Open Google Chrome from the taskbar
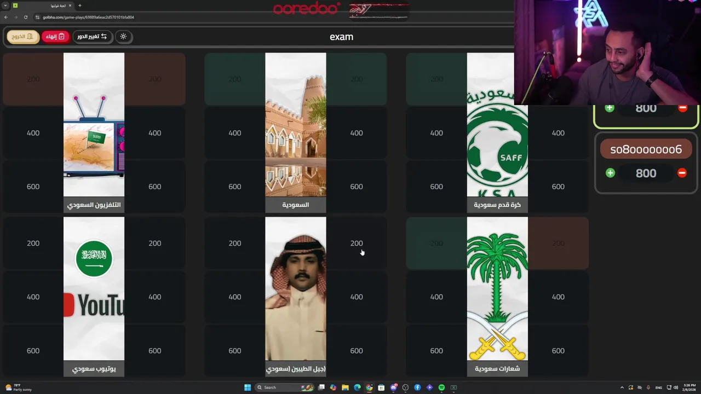Image resolution: width=701 pixels, height=394 pixels. tap(369, 387)
